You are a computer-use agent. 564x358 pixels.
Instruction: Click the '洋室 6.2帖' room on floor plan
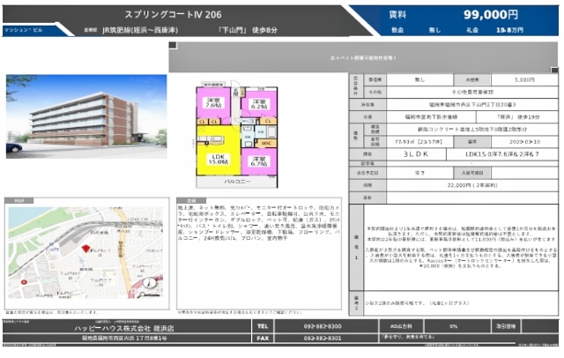259,104
